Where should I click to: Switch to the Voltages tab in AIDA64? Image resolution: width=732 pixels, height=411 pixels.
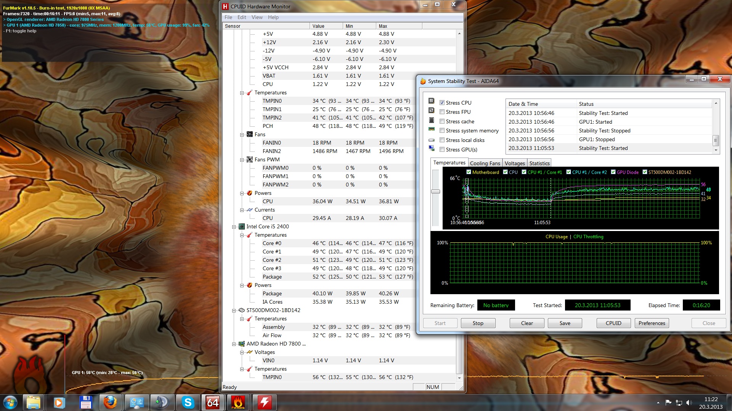(x=515, y=163)
